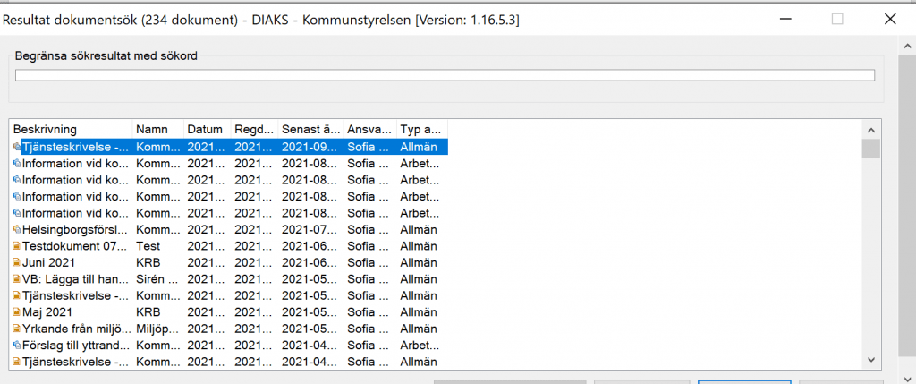Click the Senast ä... column header

coord(310,129)
